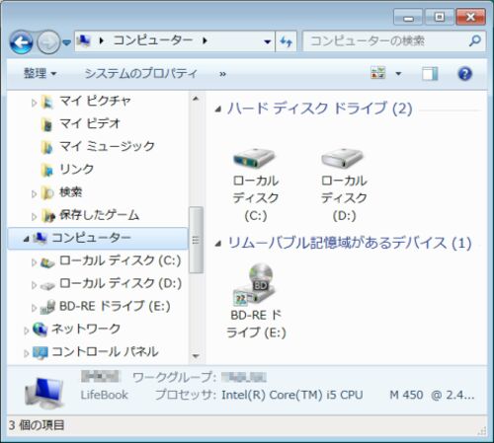This screenshot has width=494, height=443.
Task: Collapse the コンピューター tree node
Action: pos(27,239)
